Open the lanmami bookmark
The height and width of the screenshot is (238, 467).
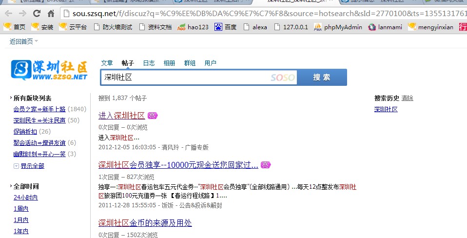(385, 27)
